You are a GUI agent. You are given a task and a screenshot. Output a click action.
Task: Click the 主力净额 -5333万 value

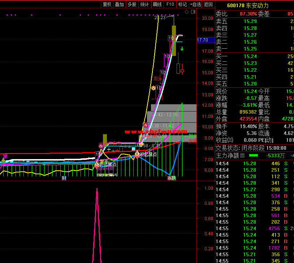click(276, 155)
